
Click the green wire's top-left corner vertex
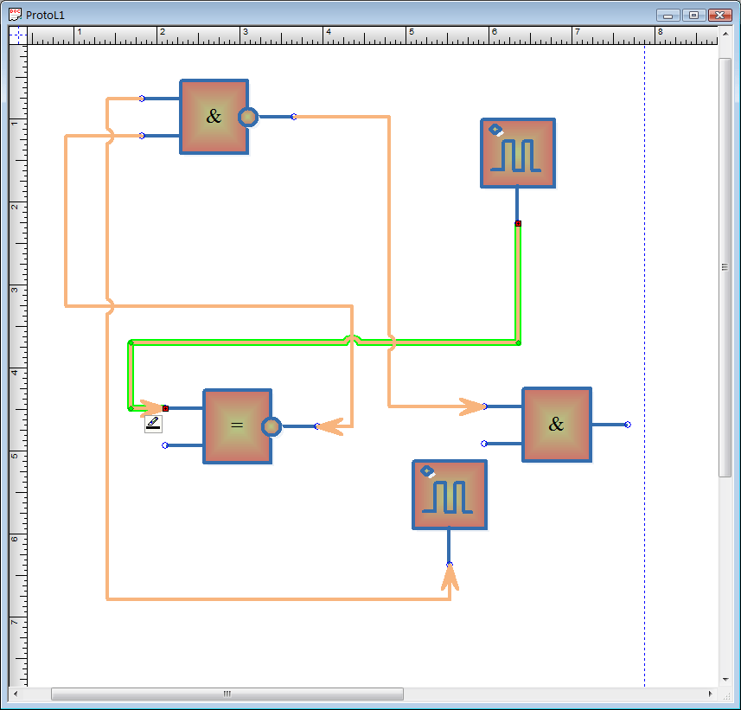[131, 343]
